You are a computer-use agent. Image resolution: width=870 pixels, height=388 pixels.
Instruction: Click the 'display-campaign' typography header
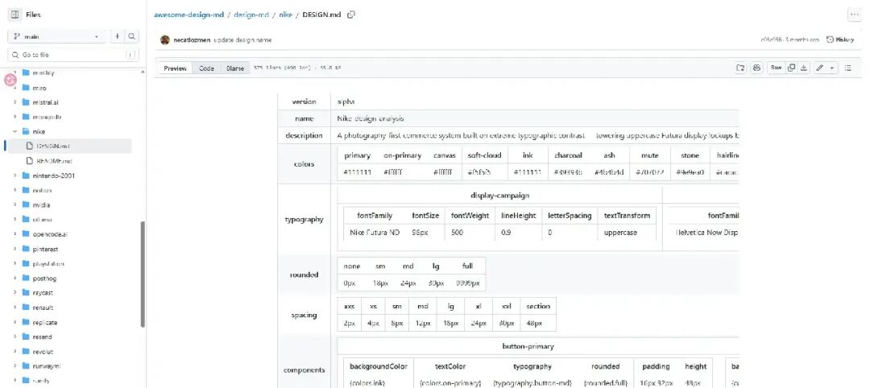click(499, 195)
